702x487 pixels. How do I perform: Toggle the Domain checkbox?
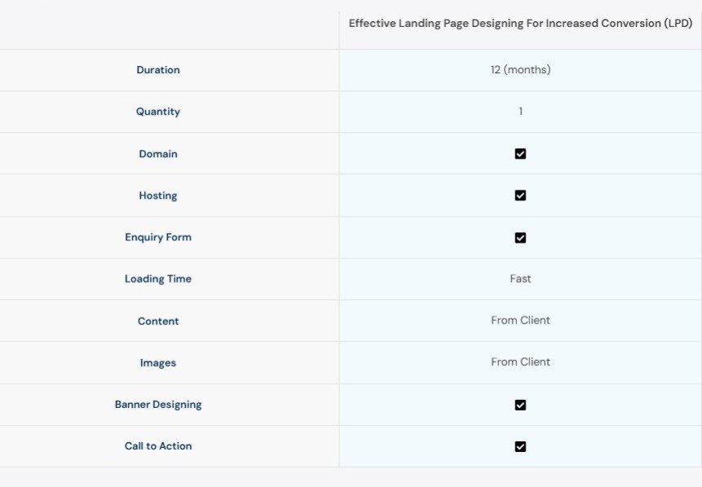pos(520,154)
